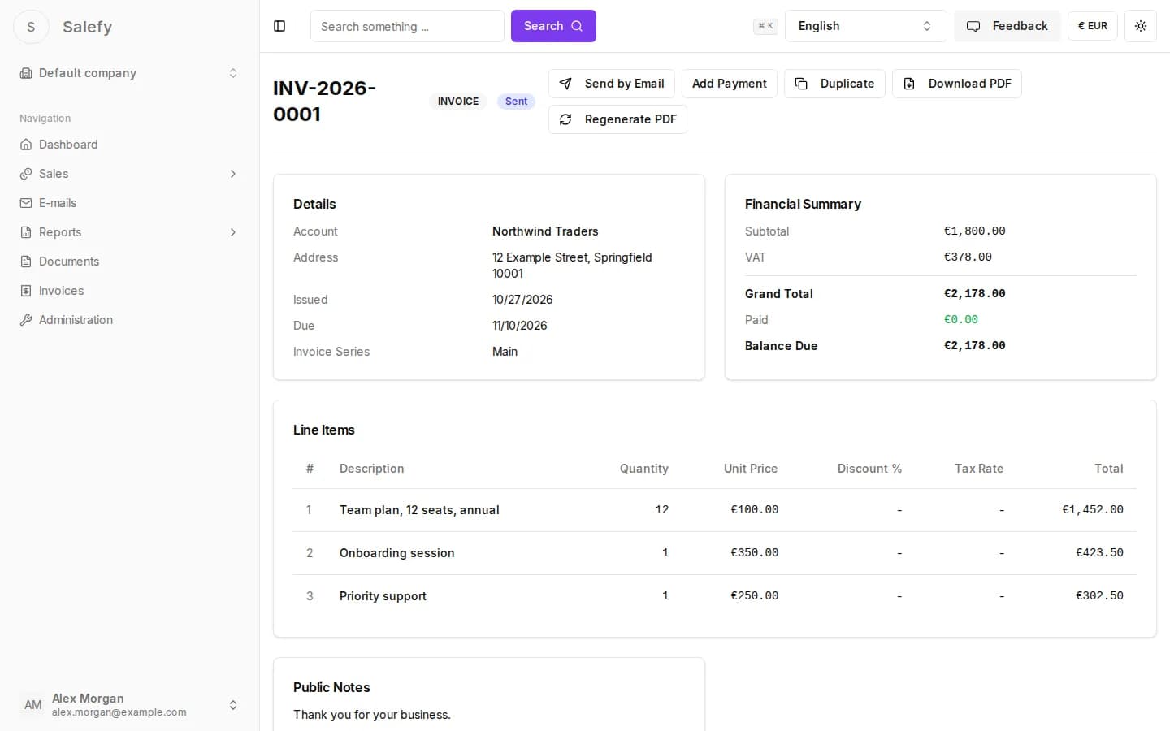Click the Salefy logo avatar
Viewport: 1170px width, 731px height.
pyautogui.click(x=32, y=27)
